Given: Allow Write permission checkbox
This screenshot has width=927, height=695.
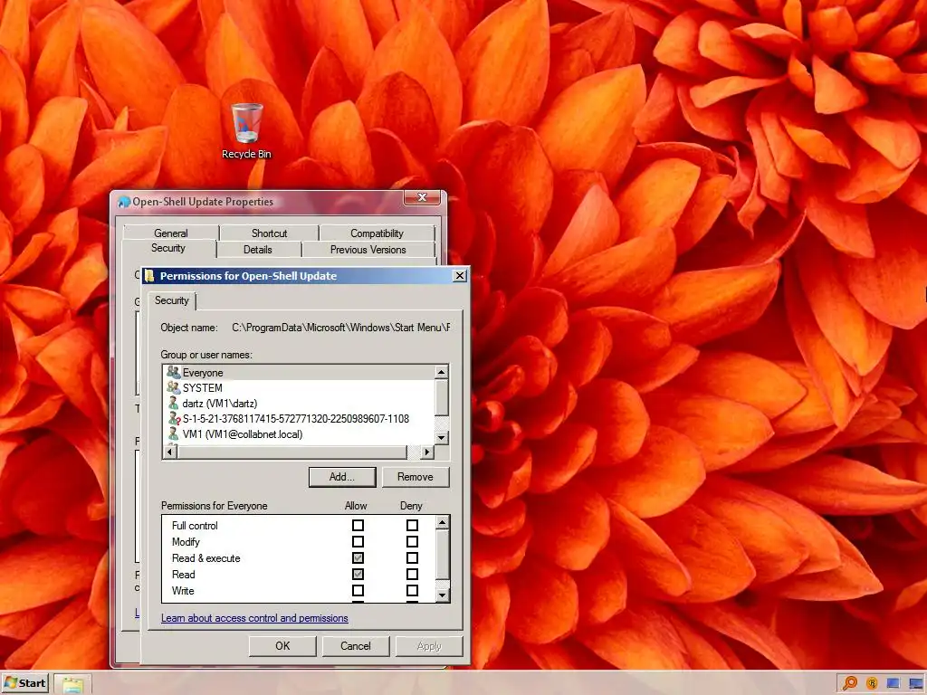Looking at the screenshot, I should tap(358, 590).
